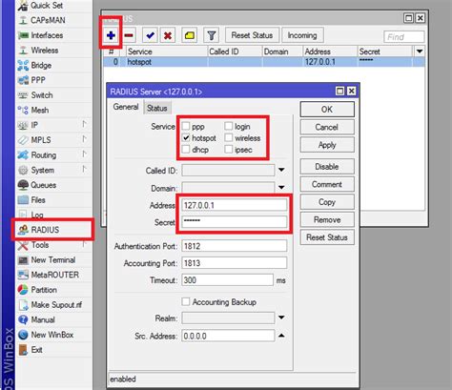This screenshot has width=452, height=390.
Task: Click the blue checkmark enable icon
Action: coord(150,35)
